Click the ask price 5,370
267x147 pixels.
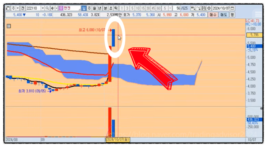click(x=137, y=15)
